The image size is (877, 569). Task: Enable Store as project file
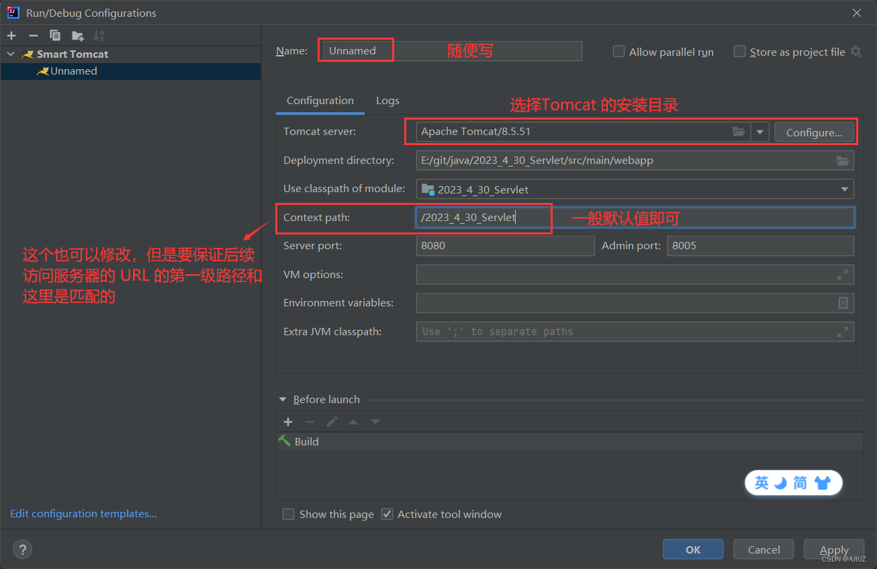coord(739,52)
